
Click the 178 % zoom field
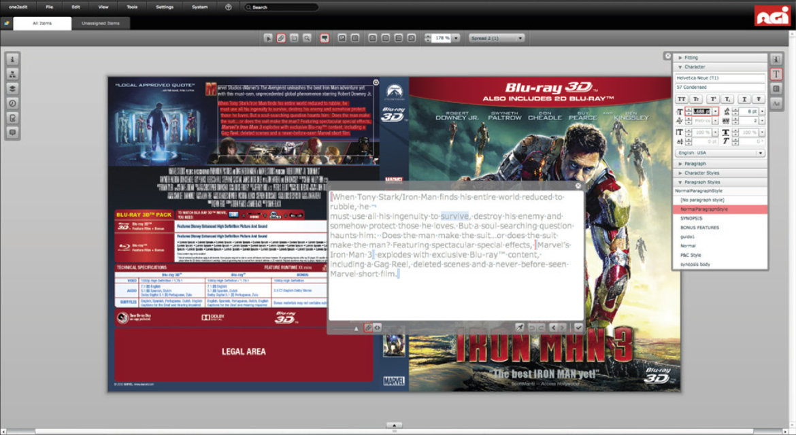[x=441, y=38]
